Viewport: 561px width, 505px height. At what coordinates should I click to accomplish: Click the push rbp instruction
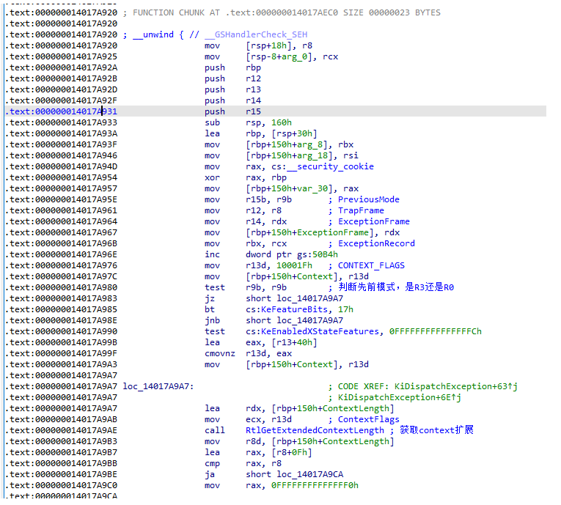232,67
